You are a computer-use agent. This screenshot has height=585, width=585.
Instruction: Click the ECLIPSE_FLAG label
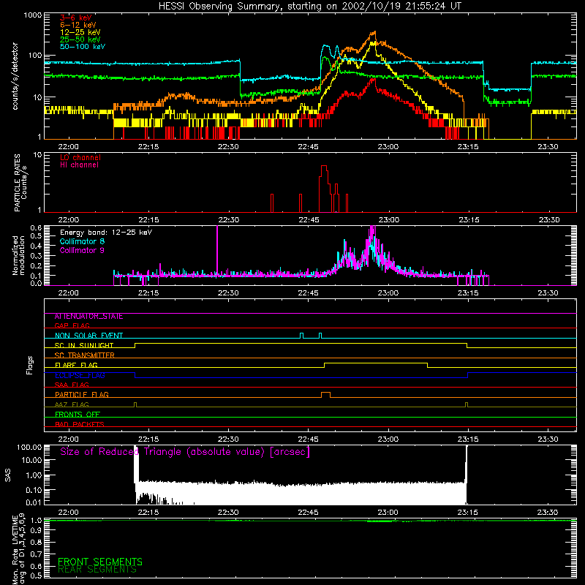click(80, 375)
